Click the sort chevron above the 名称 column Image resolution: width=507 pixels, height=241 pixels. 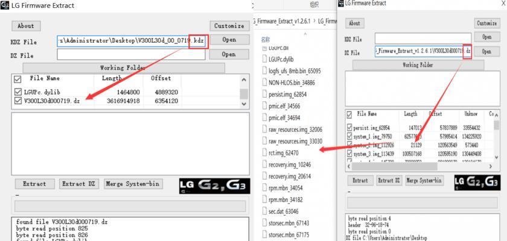[x=305, y=33]
